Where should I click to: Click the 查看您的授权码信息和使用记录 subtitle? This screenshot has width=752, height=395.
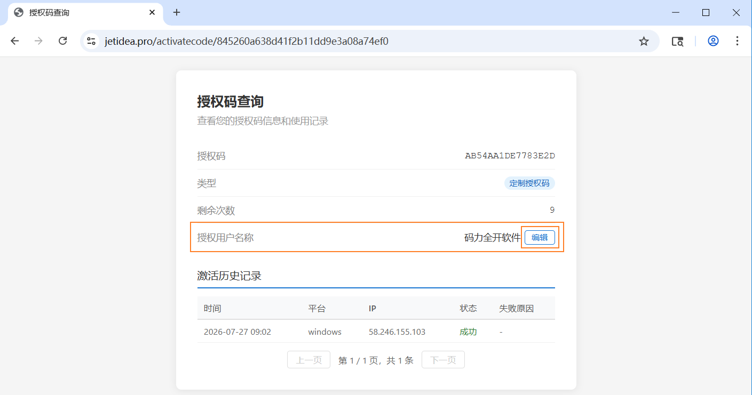tap(263, 121)
